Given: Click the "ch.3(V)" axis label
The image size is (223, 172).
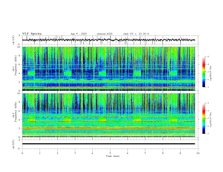Looking at the screenshot, I should click(x=14, y=144).
